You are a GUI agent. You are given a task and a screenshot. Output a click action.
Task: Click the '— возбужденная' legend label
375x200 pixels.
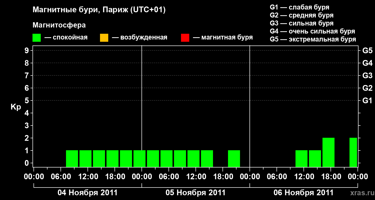tap(139, 38)
